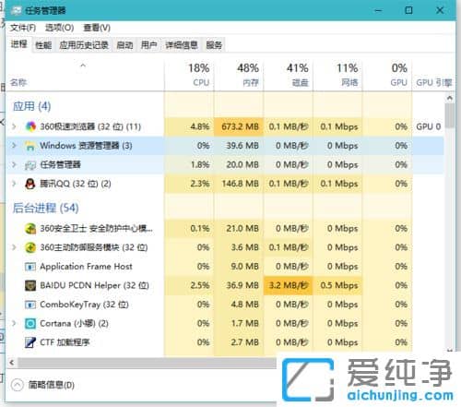
Task: Click the ComboKeyTray process icon
Action: [x=30, y=305]
